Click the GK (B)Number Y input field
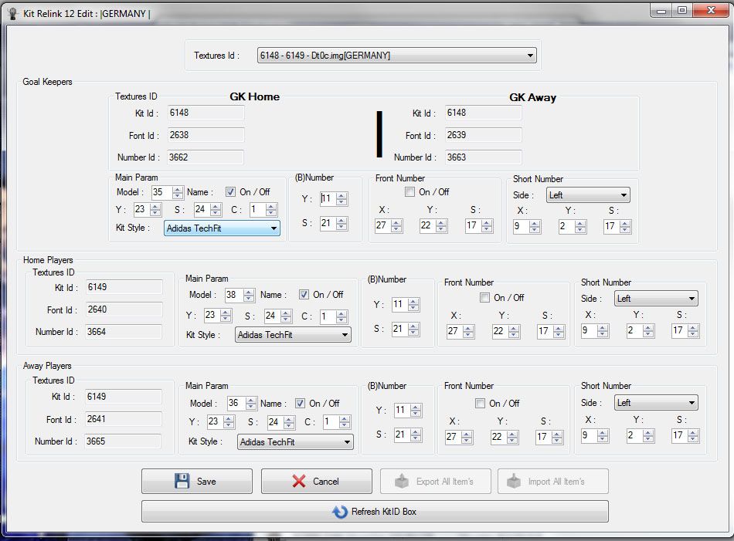 (x=328, y=198)
